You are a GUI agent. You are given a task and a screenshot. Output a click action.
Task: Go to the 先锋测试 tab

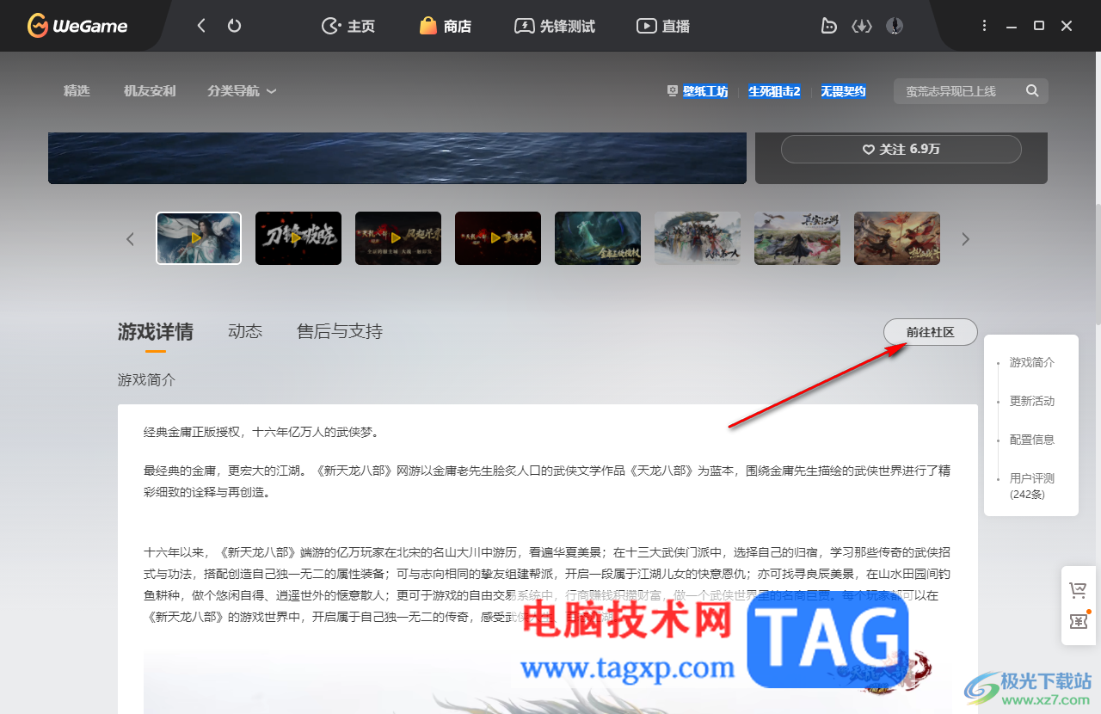click(x=555, y=26)
